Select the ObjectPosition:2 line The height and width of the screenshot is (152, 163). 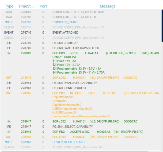point(63,97)
